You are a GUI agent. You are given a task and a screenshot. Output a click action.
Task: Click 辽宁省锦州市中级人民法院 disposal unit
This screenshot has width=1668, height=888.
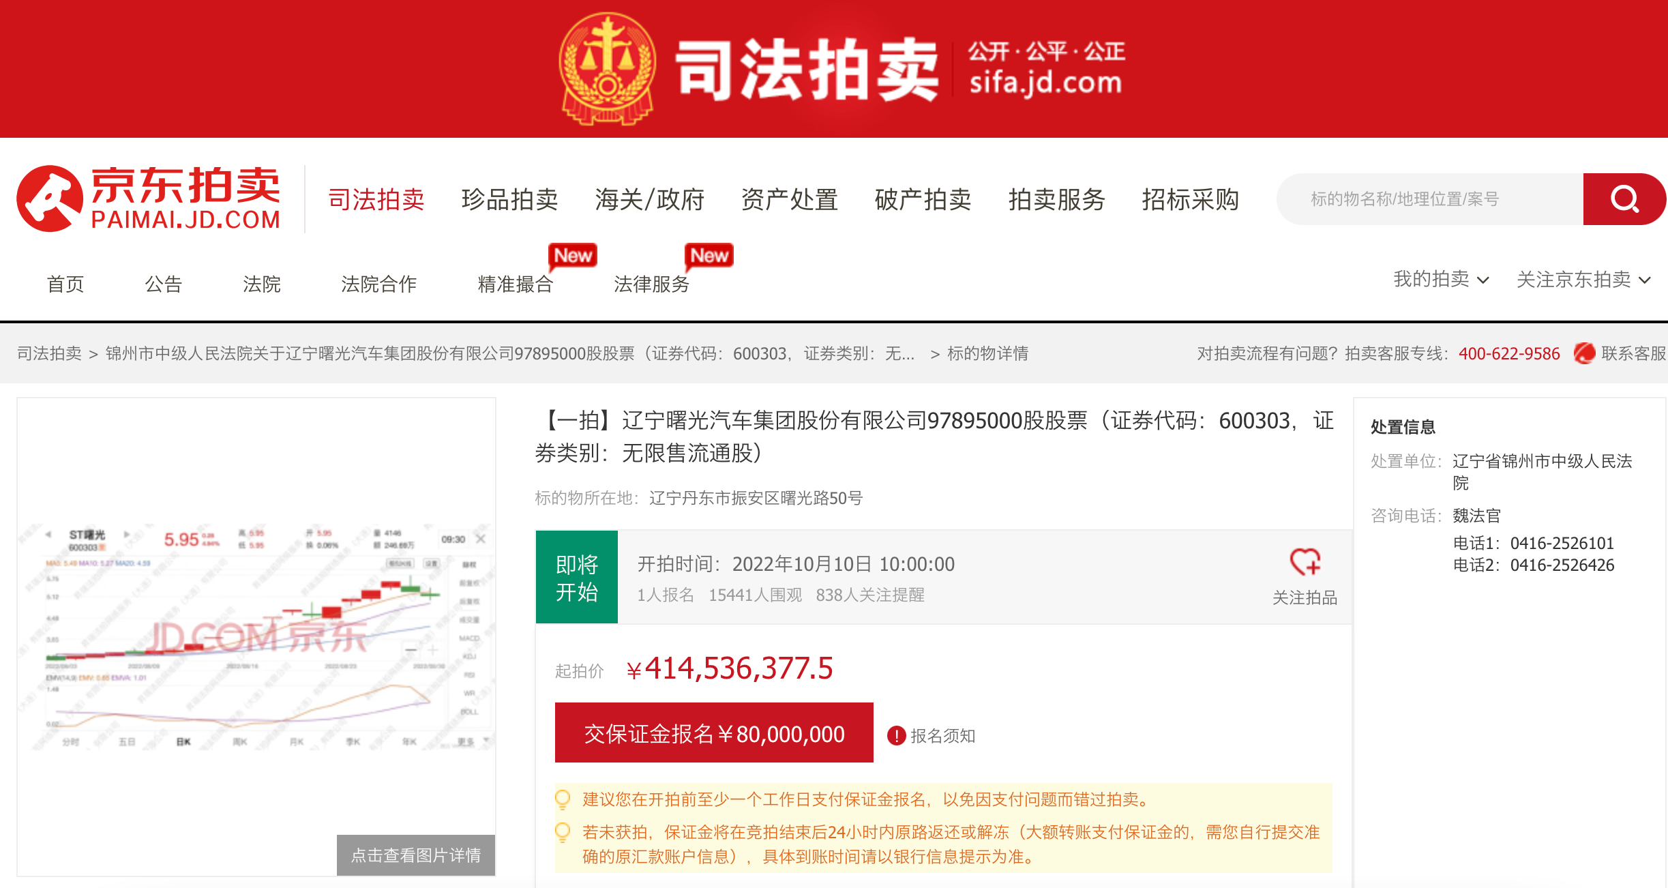coord(1543,472)
